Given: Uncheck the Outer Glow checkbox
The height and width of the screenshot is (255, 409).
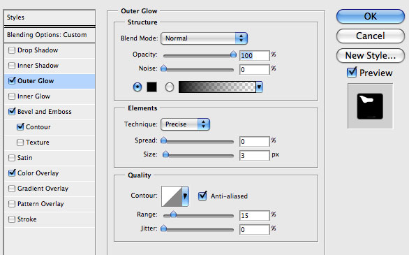Looking at the screenshot, I should click(12, 80).
